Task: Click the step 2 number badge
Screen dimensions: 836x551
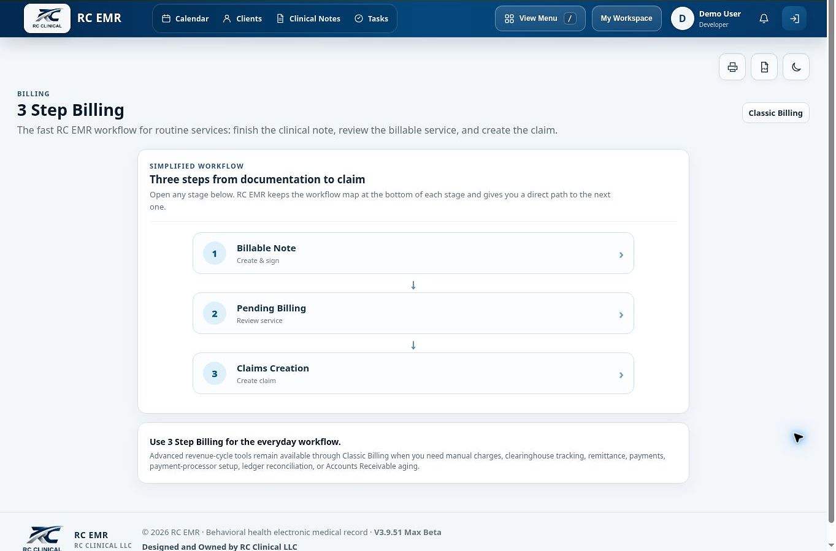Action: 215,313
